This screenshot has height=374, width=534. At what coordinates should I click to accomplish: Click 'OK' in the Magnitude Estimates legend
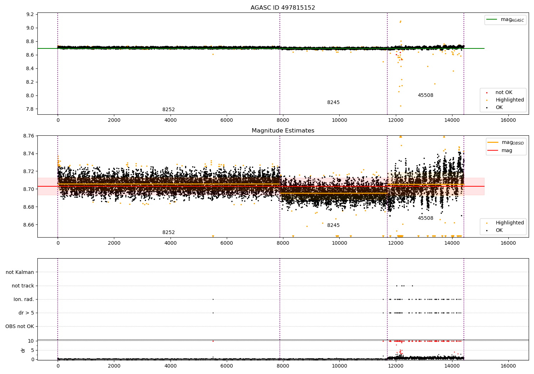[499, 230]
